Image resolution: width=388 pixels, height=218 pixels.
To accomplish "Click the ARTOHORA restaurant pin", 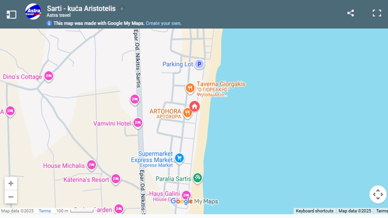I will pyautogui.click(x=187, y=113).
